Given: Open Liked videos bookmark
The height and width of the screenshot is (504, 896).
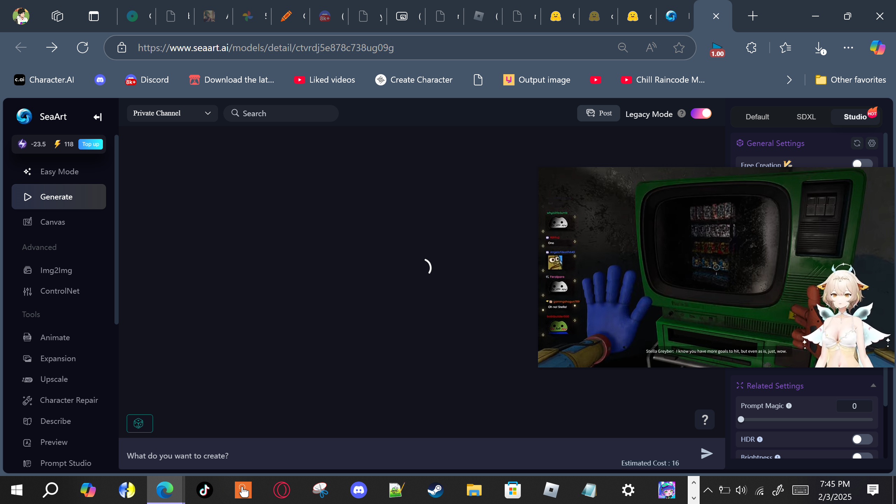Looking at the screenshot, I should click(324, 80).
